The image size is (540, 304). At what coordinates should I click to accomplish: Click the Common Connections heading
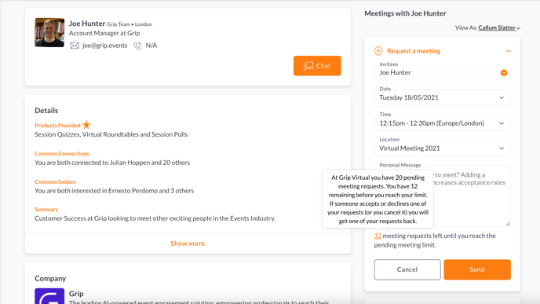[x=62, y=153]
